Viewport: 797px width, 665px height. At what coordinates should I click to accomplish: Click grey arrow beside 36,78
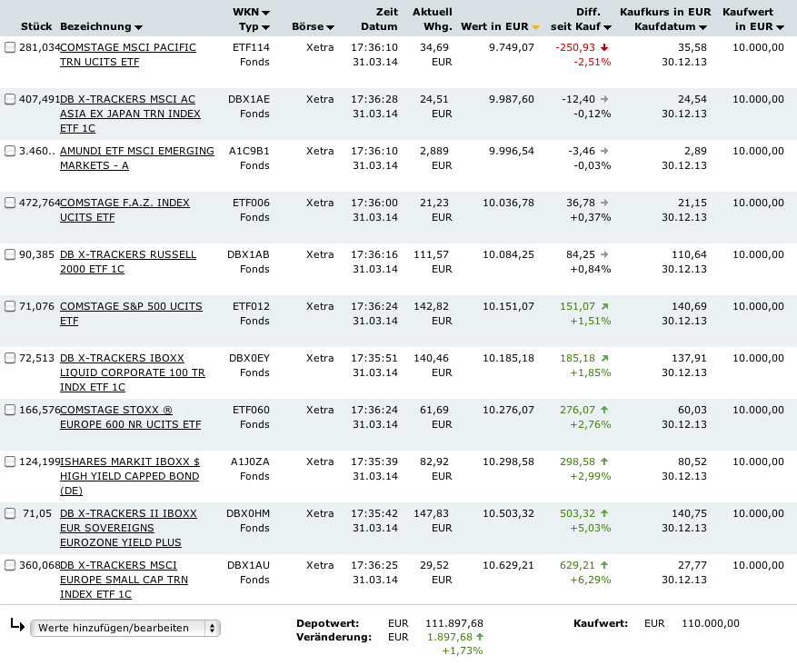[x=604, y=203]
